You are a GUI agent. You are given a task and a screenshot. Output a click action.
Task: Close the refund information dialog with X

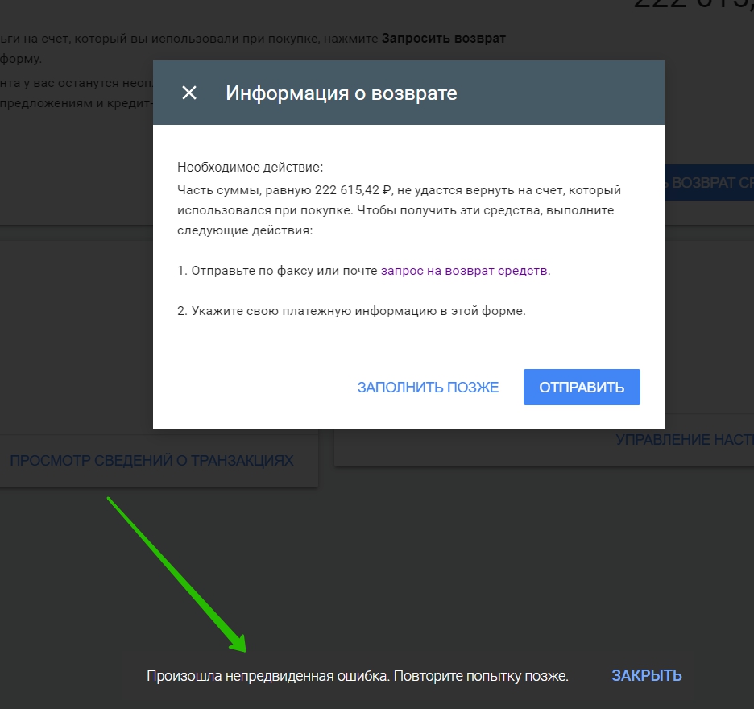(189, 93)
